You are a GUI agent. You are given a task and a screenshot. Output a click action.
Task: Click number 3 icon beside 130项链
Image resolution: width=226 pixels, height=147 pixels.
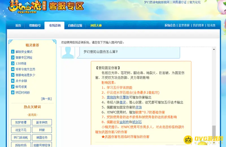13,63
